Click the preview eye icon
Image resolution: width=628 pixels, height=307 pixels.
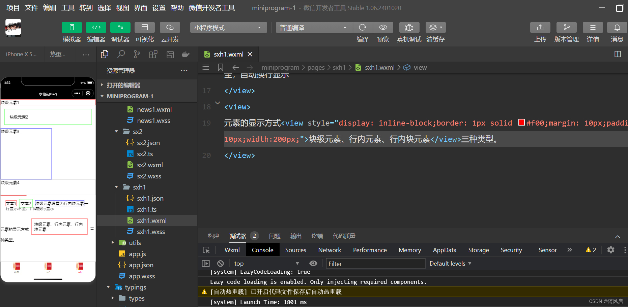383,28
